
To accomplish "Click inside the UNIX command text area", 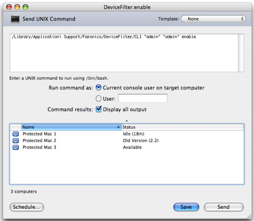I will [124, 53].
